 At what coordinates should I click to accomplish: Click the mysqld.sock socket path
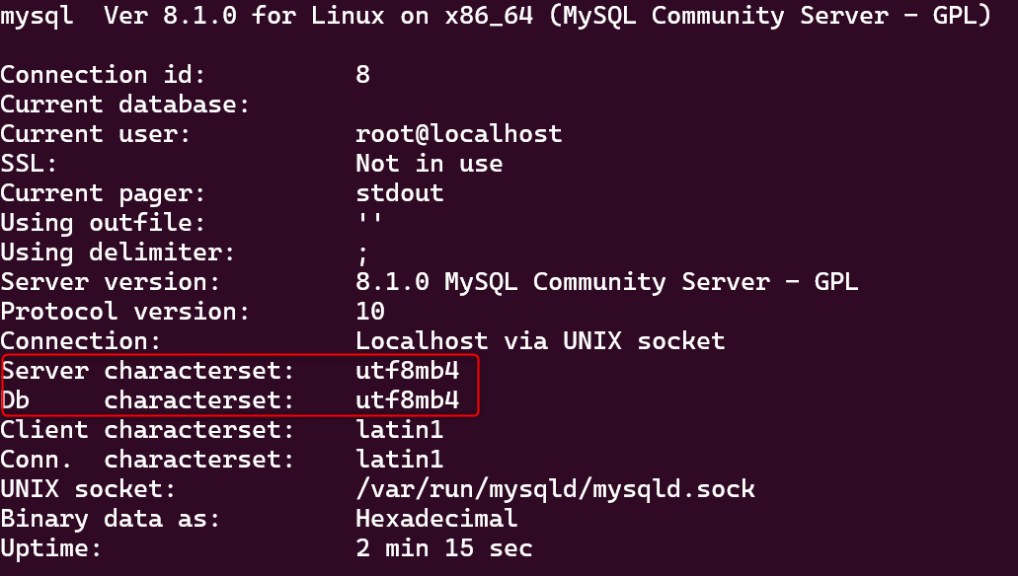(x=555, y=489)
